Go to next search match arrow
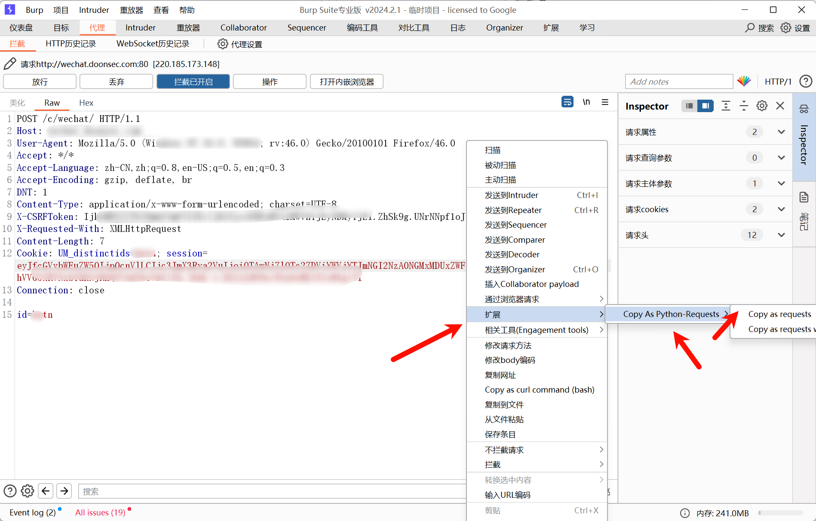Viewport: 816px width, 521px height. 64,491
